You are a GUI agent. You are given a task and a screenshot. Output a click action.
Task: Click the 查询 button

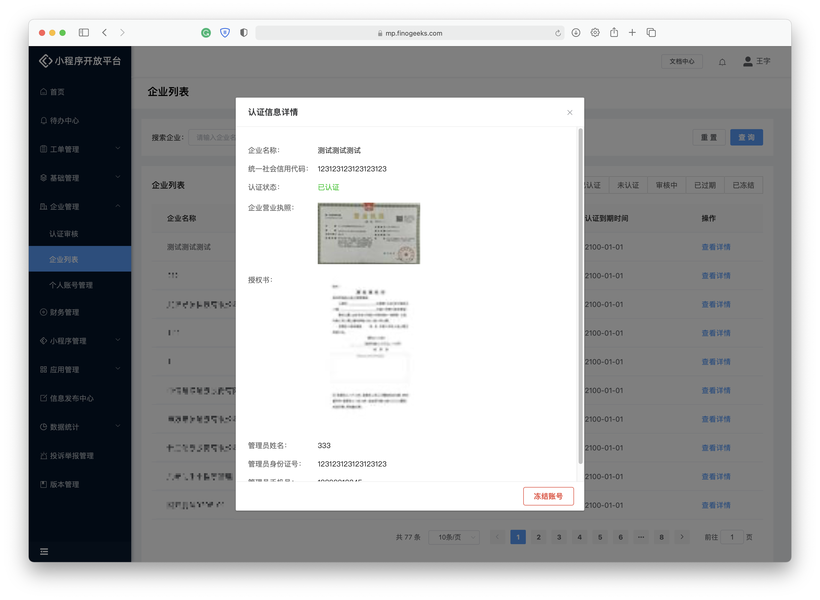pyautogui.click(x=746, y=137)
